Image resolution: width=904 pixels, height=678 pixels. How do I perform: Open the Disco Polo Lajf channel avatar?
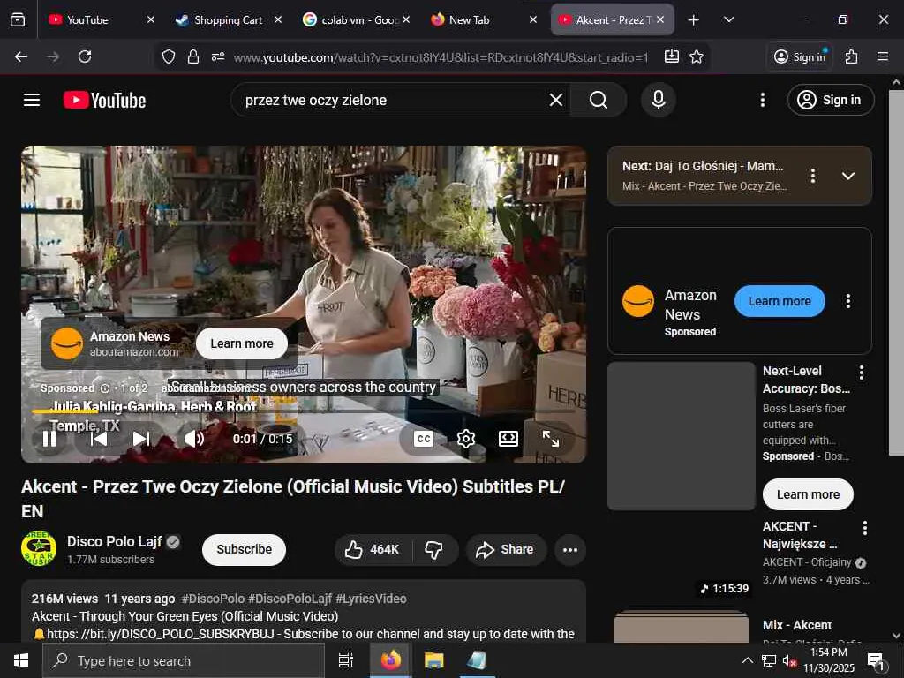pos(39,548)
